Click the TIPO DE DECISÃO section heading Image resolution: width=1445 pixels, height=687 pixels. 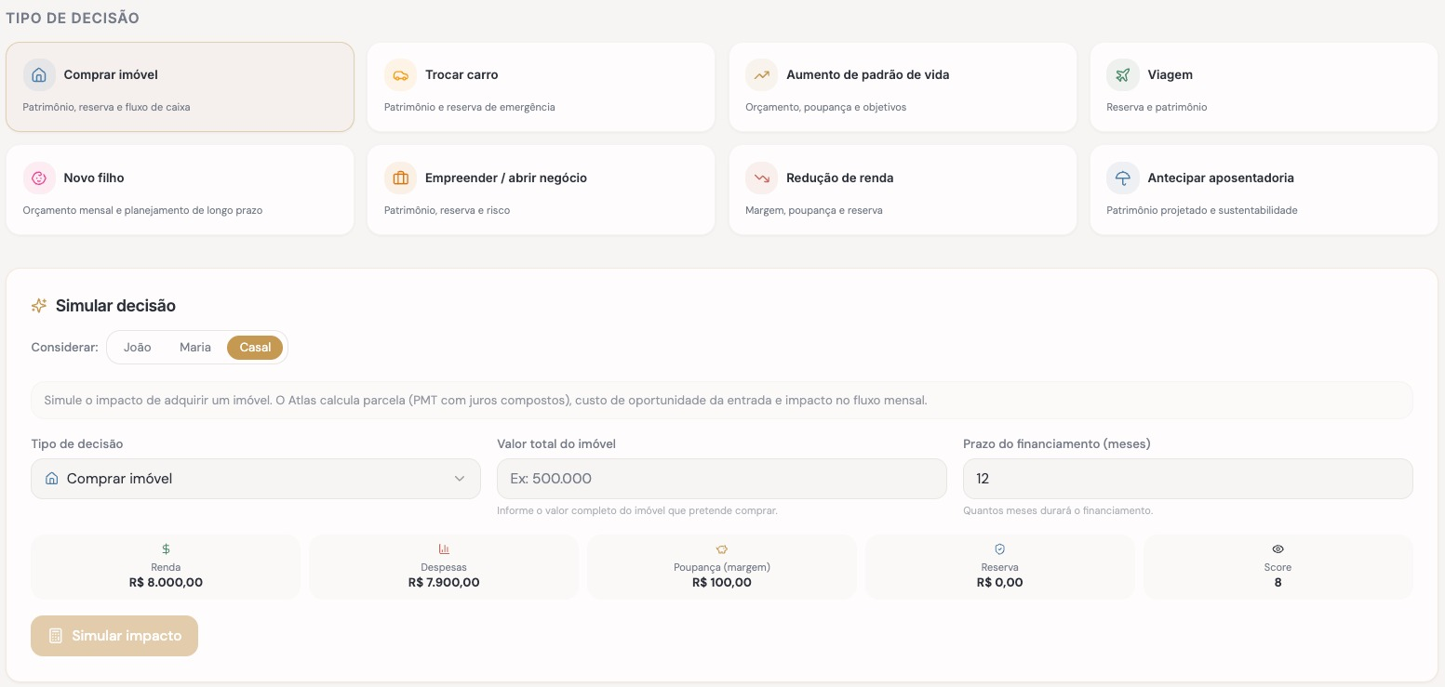point(73,18)
